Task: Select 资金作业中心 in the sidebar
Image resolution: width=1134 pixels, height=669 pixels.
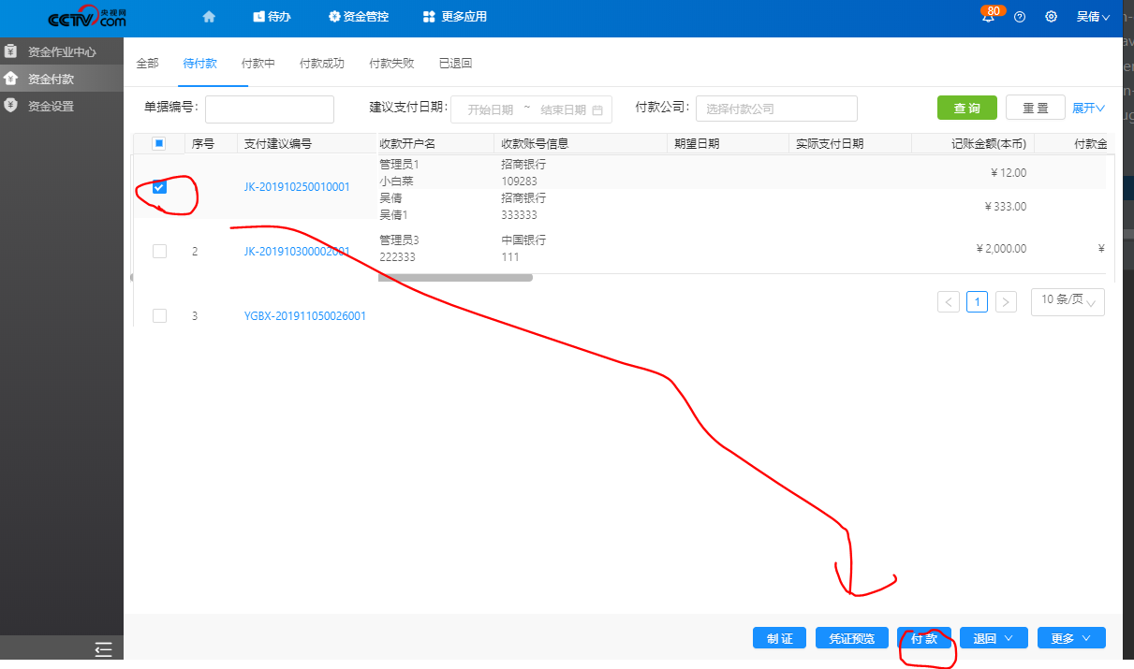Action: (62, 51)
